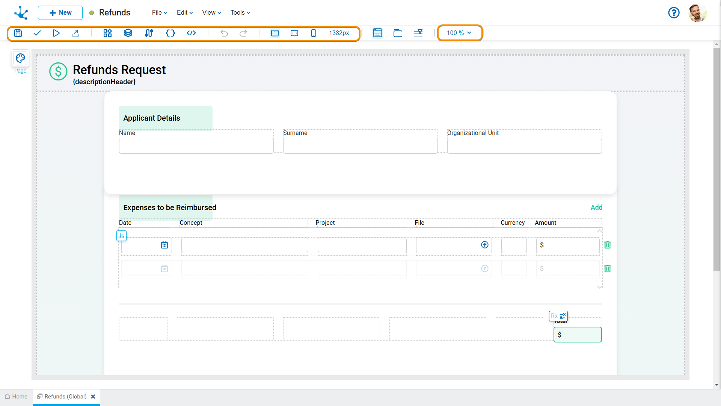Switch to mobile phone viewport preview
This screenshot has height=406, width=721.
point(314,33)
